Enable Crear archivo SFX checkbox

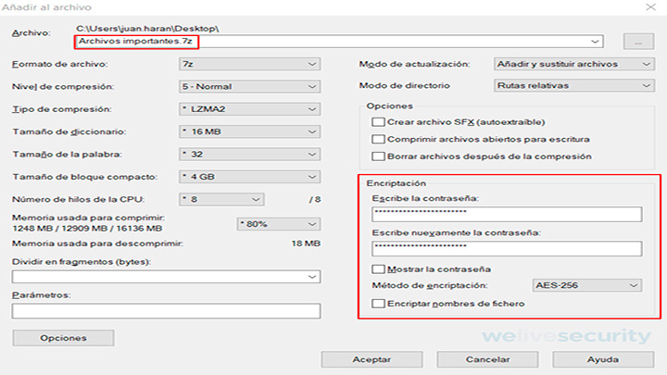pyautogui.click(x=377, y=122)
